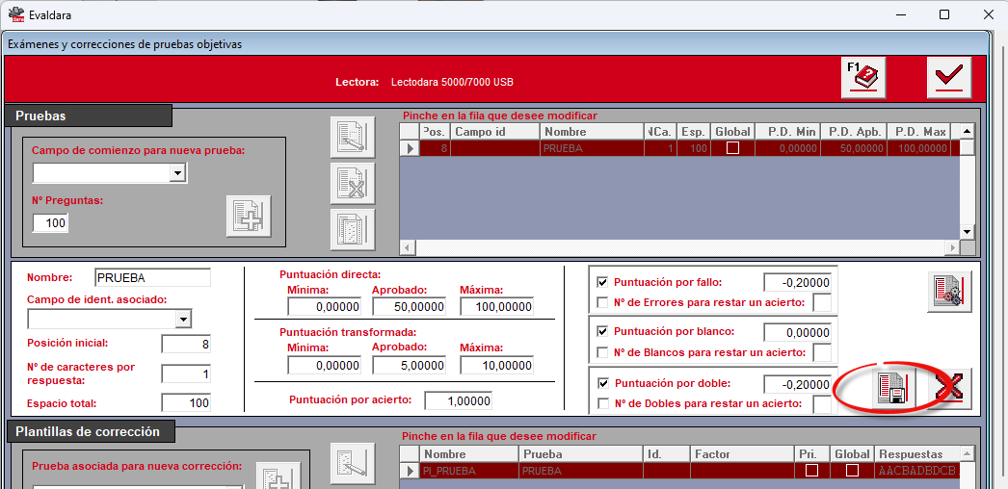Click the tests grid horizontal scrollbar right arrow
The width and height of the screenshot is (1008, 489).
[952, 247]
